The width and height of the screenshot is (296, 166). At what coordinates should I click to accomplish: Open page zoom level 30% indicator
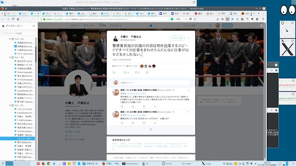click(178, 19)
